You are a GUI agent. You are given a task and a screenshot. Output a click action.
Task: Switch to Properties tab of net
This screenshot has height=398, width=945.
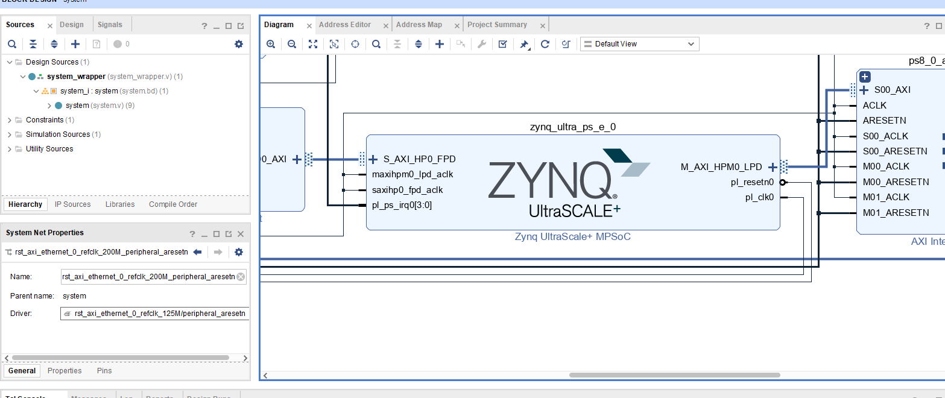coord(65,371)
